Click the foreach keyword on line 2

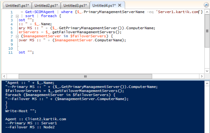(49, 16)
